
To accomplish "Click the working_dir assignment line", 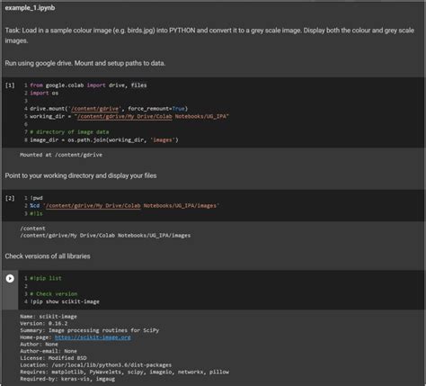I will [x=129, y=117].
